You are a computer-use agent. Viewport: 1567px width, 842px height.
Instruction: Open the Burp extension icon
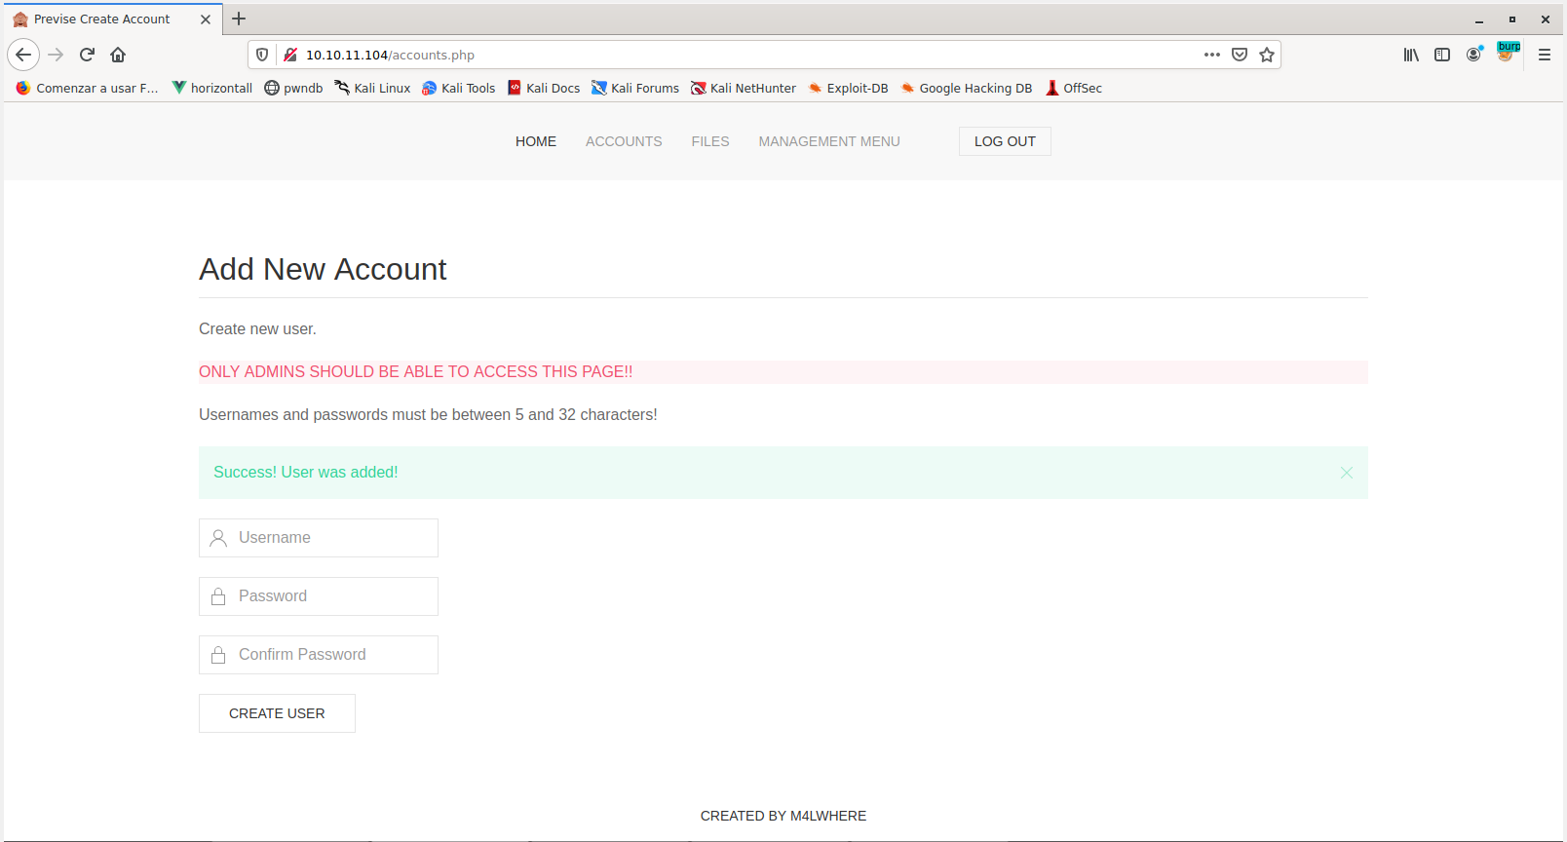1507,54
